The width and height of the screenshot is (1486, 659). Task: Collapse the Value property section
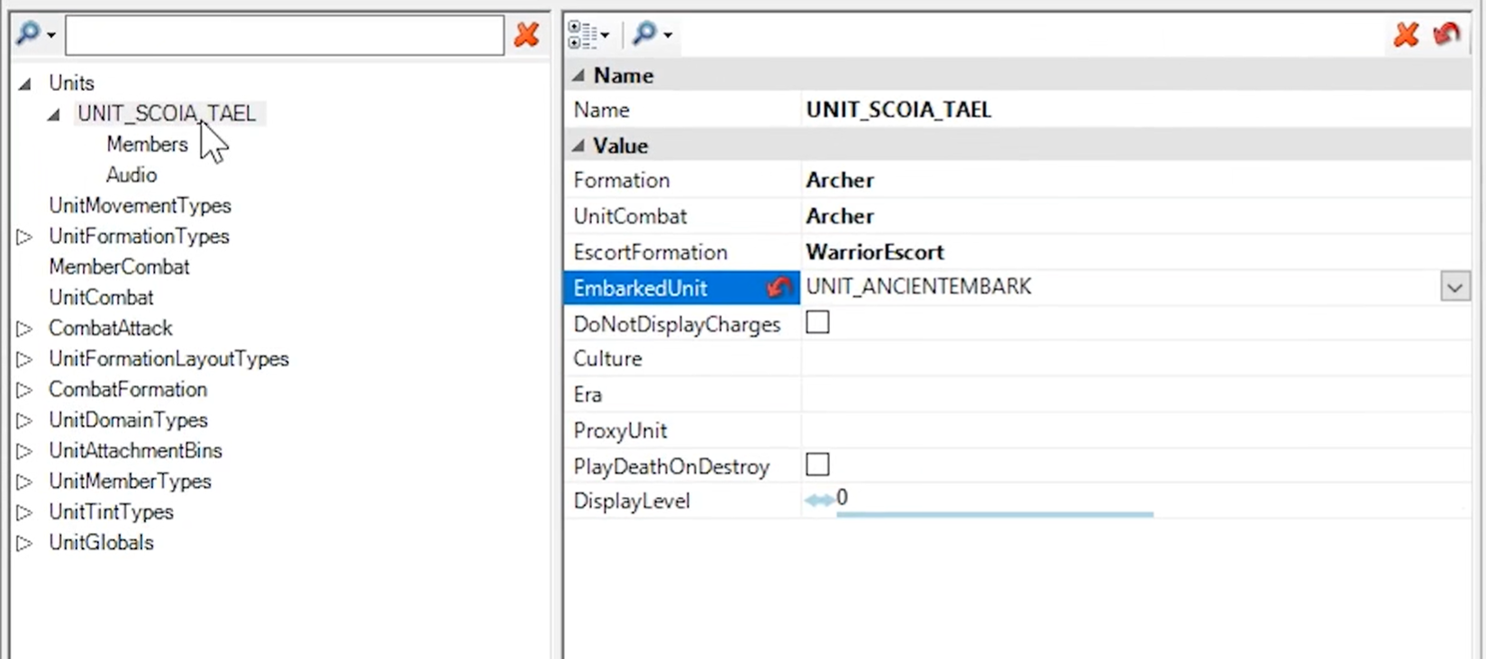pos(579,146)
